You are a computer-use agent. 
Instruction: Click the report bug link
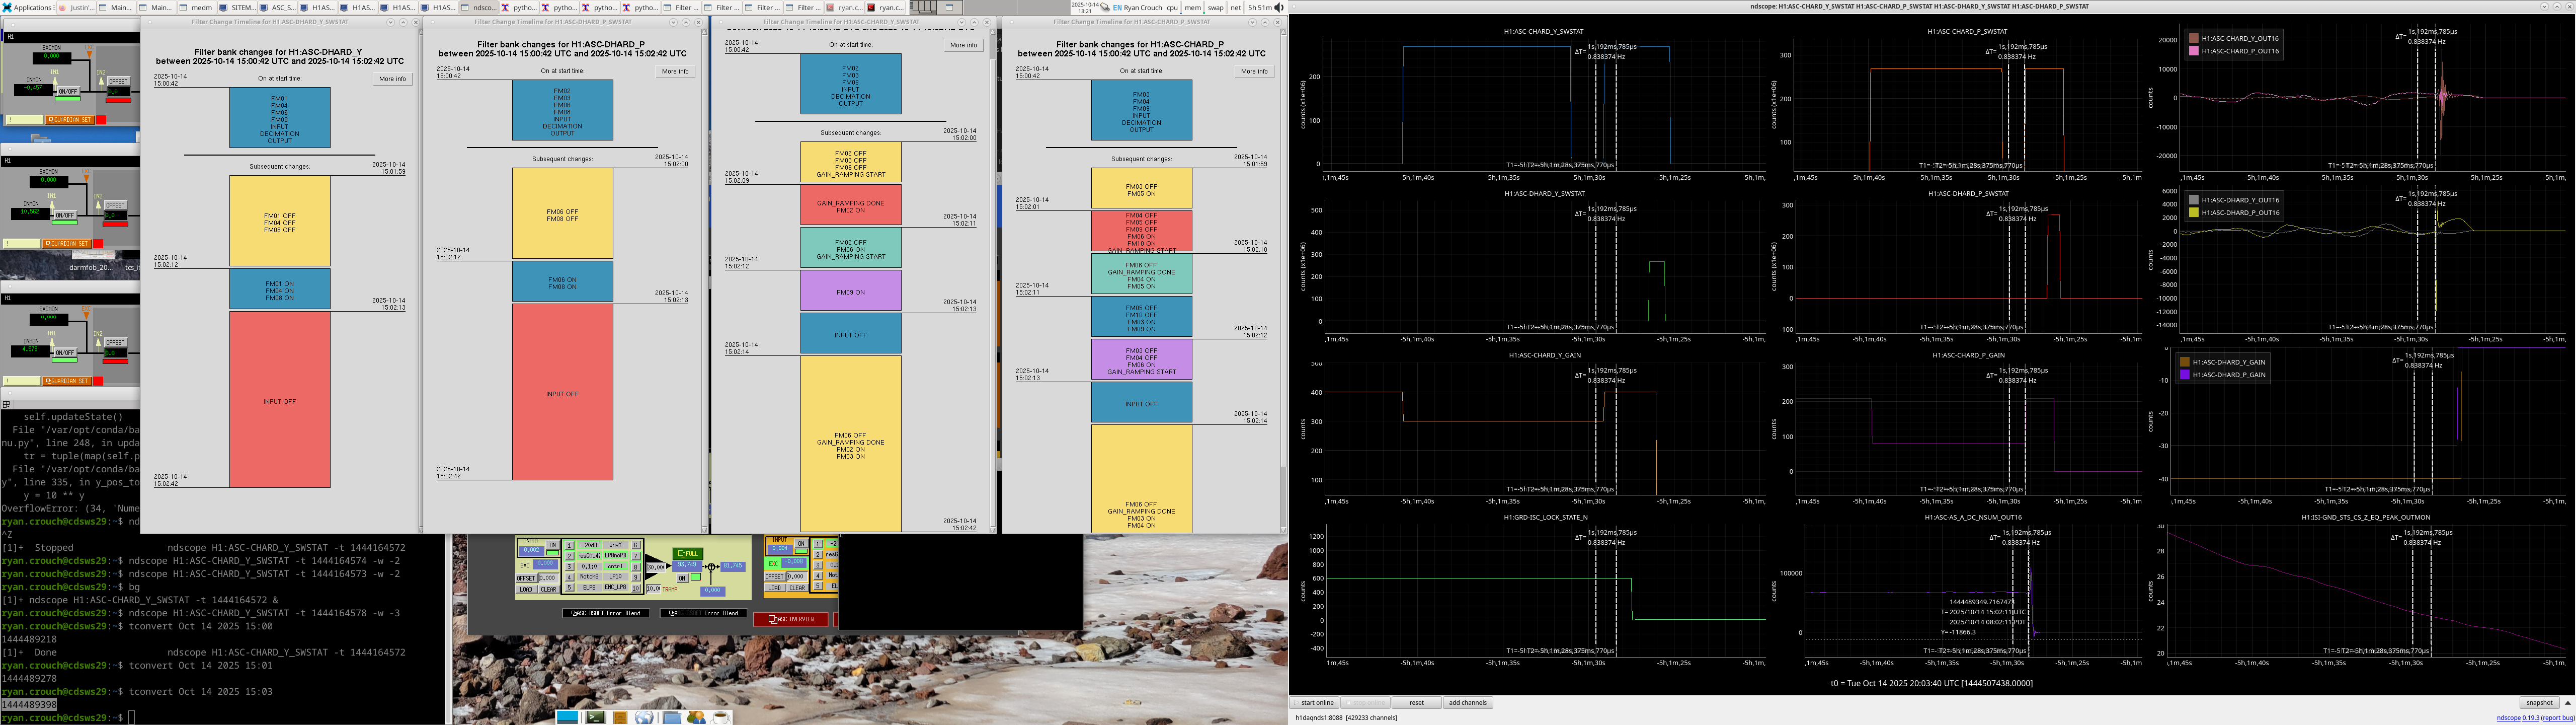(2558, 718)
